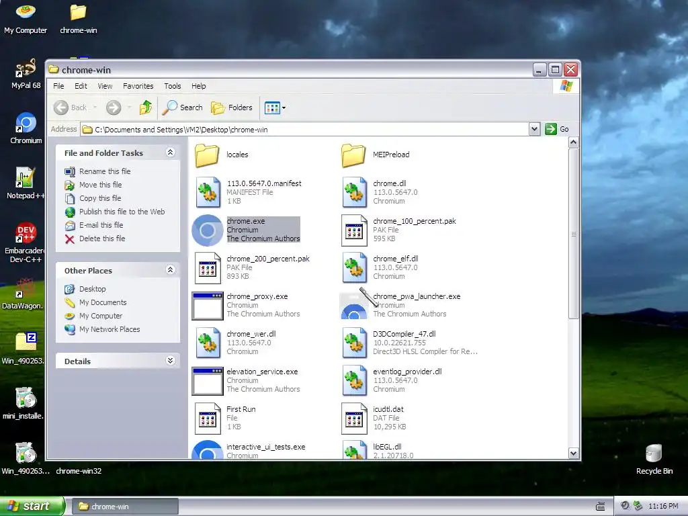Open the File menu

pyautogui.click(x=58, y=86)
